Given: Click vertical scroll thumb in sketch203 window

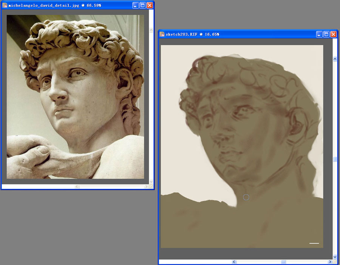Looking at the screenshot, I should point(335,159).
